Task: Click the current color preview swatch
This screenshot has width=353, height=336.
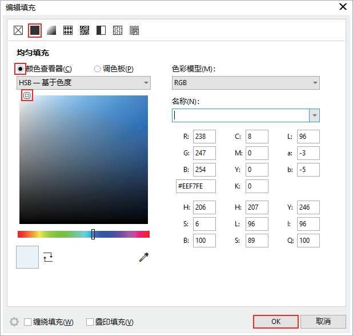Action: coord(27,257)
